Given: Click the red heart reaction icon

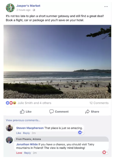Looking at the screenshot, I should pyautogui.click(x=11, y=103).
